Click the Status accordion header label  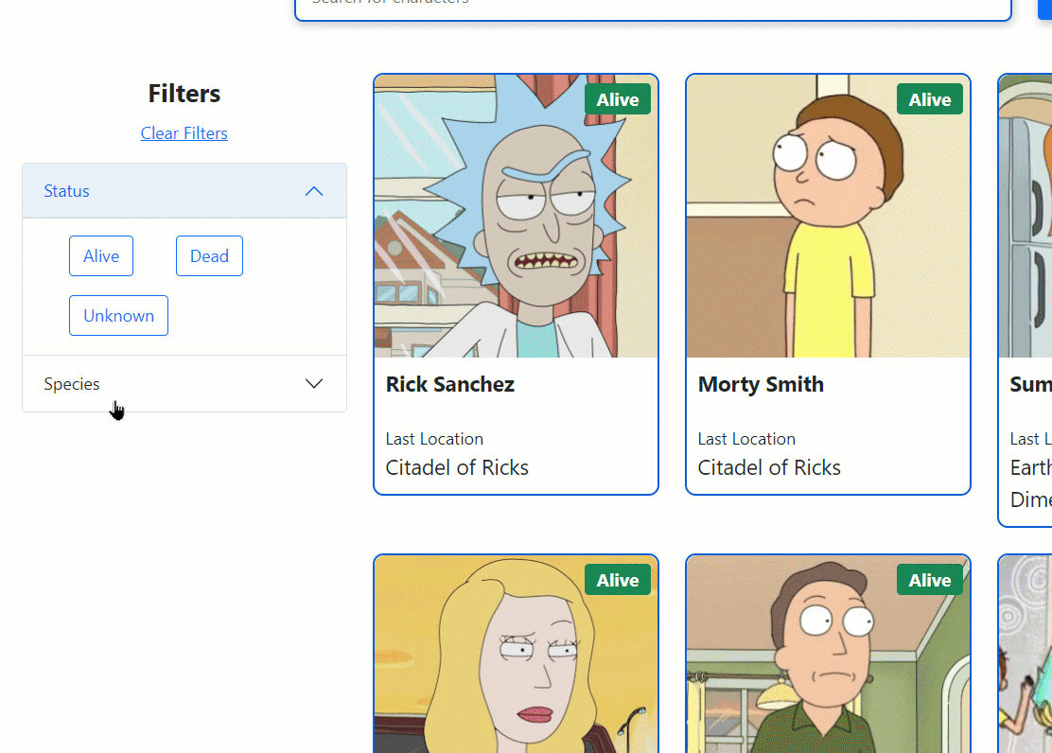(x=66, y=191)
